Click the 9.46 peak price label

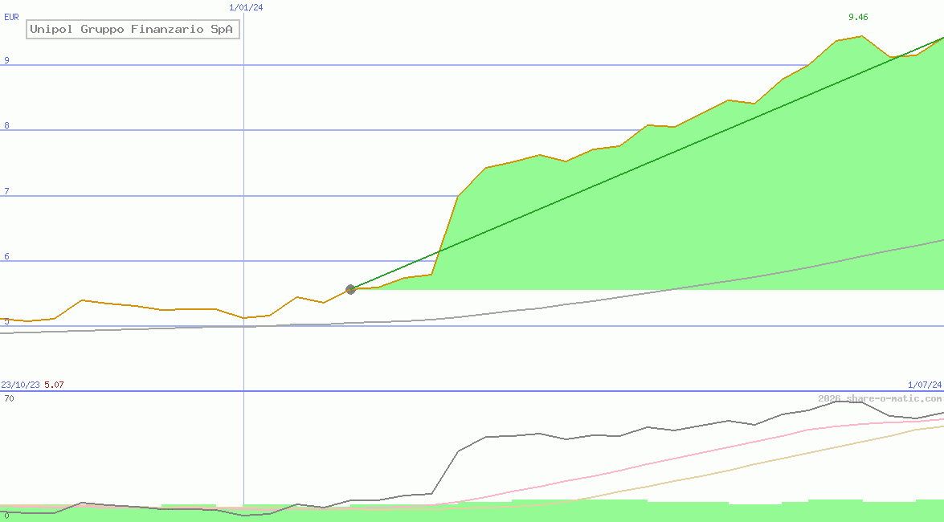click(858, 18)
